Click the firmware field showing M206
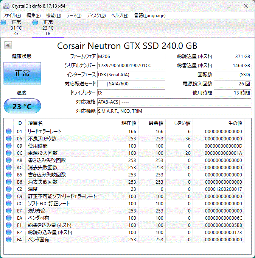 coord(131,57)
